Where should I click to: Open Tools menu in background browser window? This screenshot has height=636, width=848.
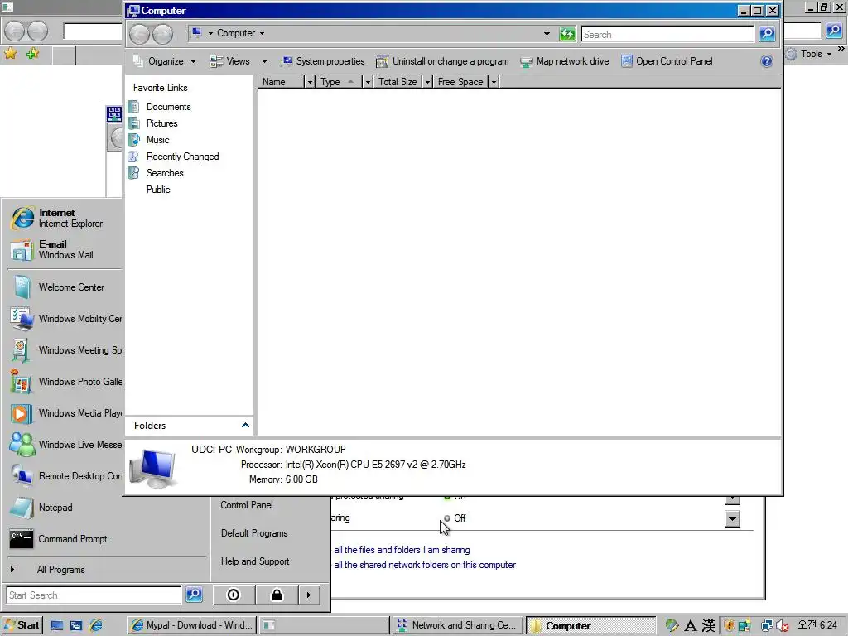click(809, 54)
